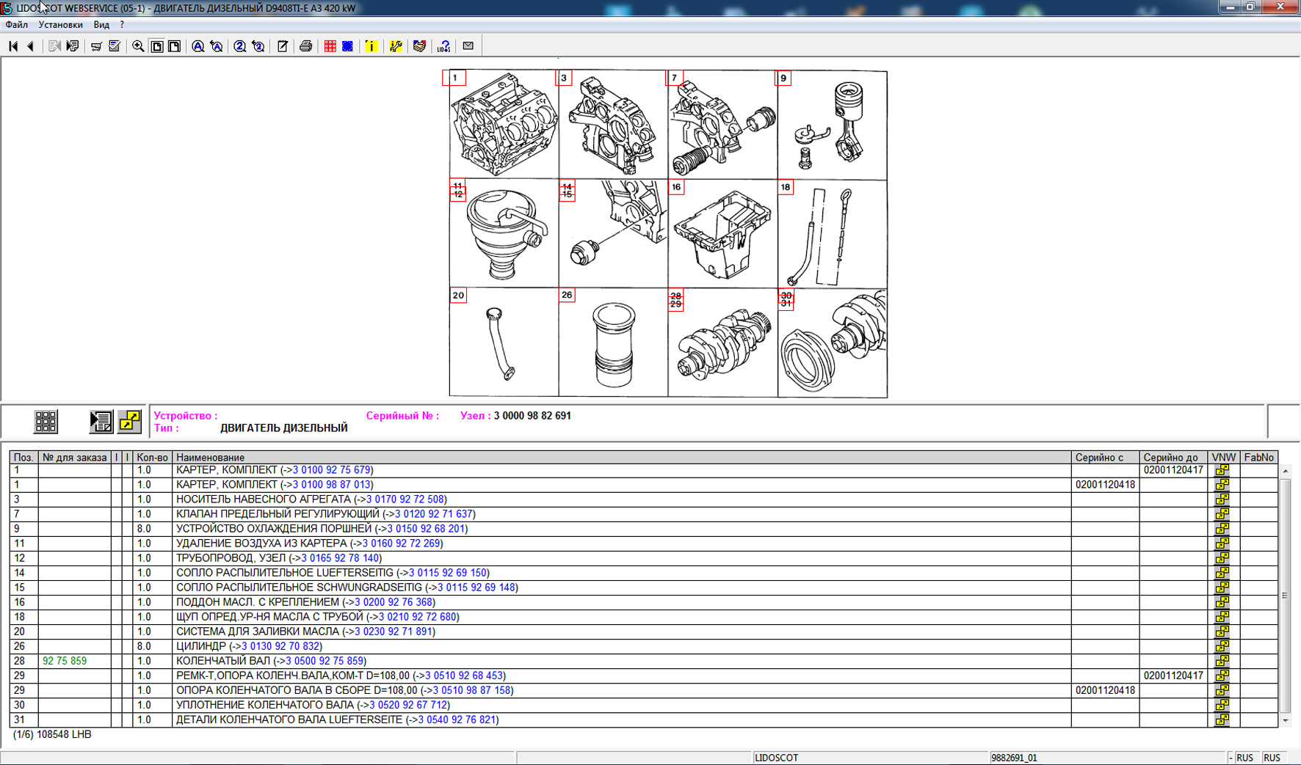Click the printer icon
Image resolution: width=1301 pixels, height=765 pixels.
(x=305, y=46)
